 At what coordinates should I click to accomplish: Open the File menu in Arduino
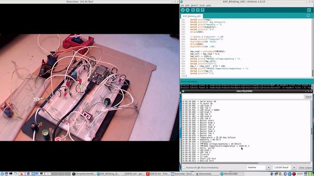click(182, 5)
